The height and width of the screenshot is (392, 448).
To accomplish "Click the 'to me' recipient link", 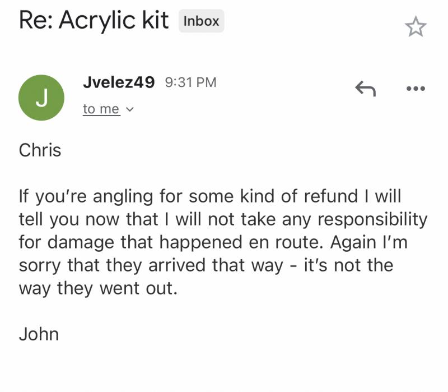I will (x=101, y=109).
